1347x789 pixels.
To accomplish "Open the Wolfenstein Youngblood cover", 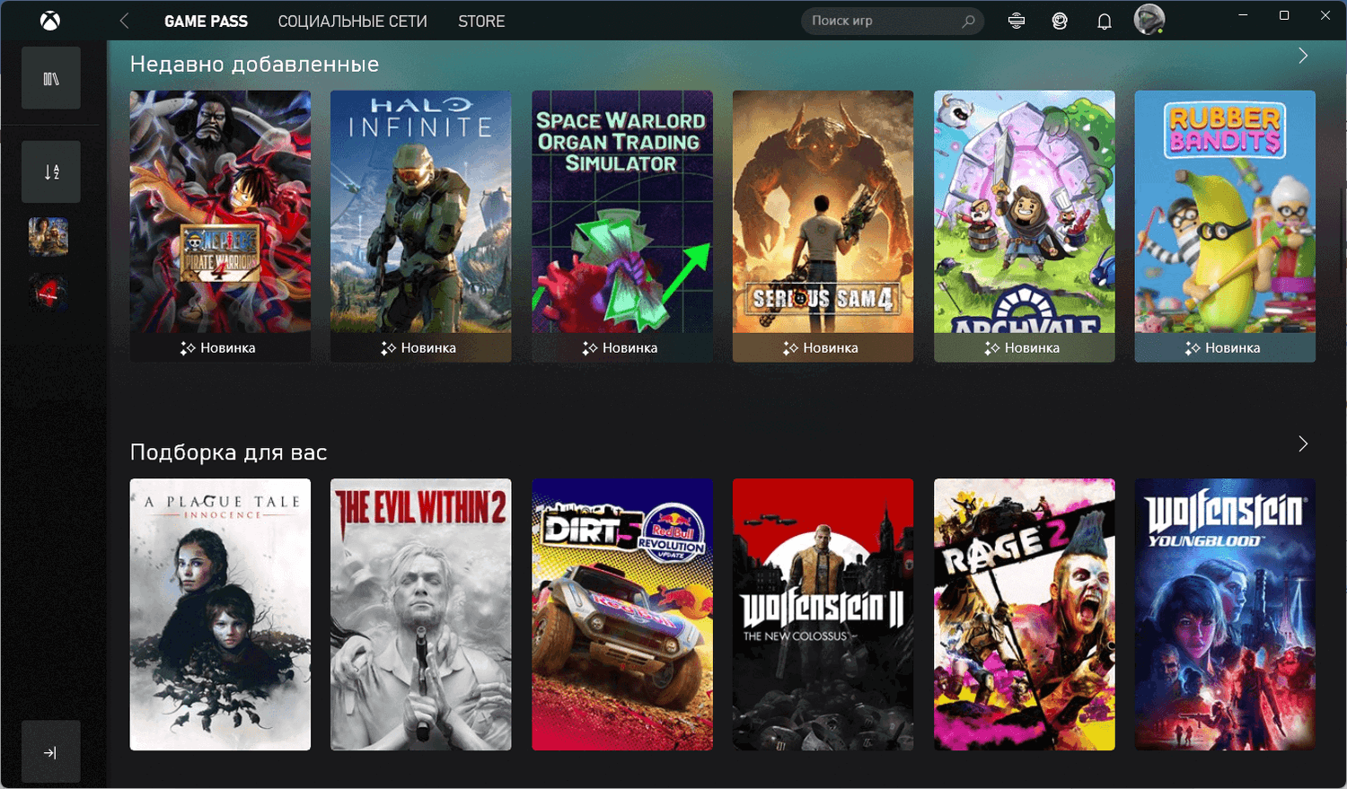I will pos(1225,614).
